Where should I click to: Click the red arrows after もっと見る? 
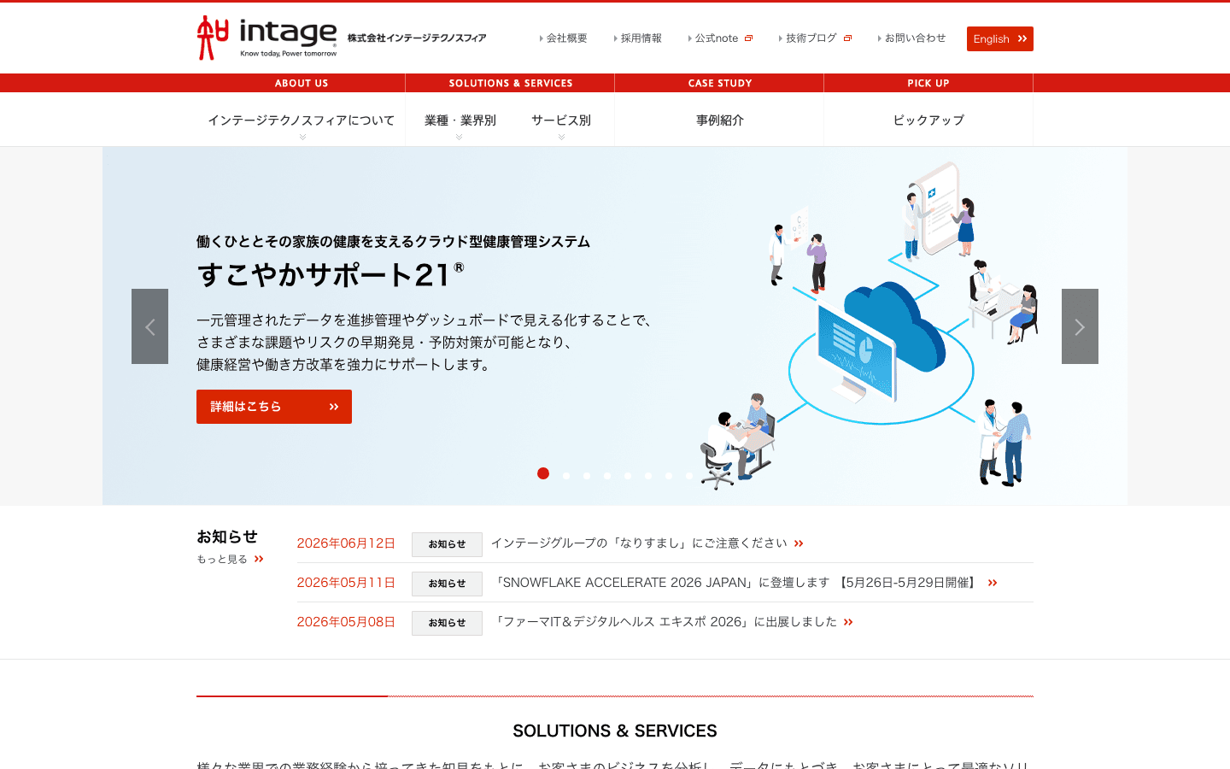(259, 559)
